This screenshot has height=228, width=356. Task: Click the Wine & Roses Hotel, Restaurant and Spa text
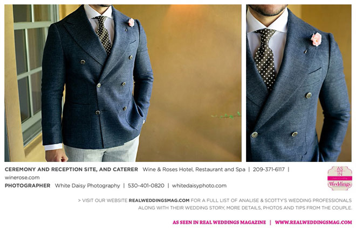click(194, 169)
